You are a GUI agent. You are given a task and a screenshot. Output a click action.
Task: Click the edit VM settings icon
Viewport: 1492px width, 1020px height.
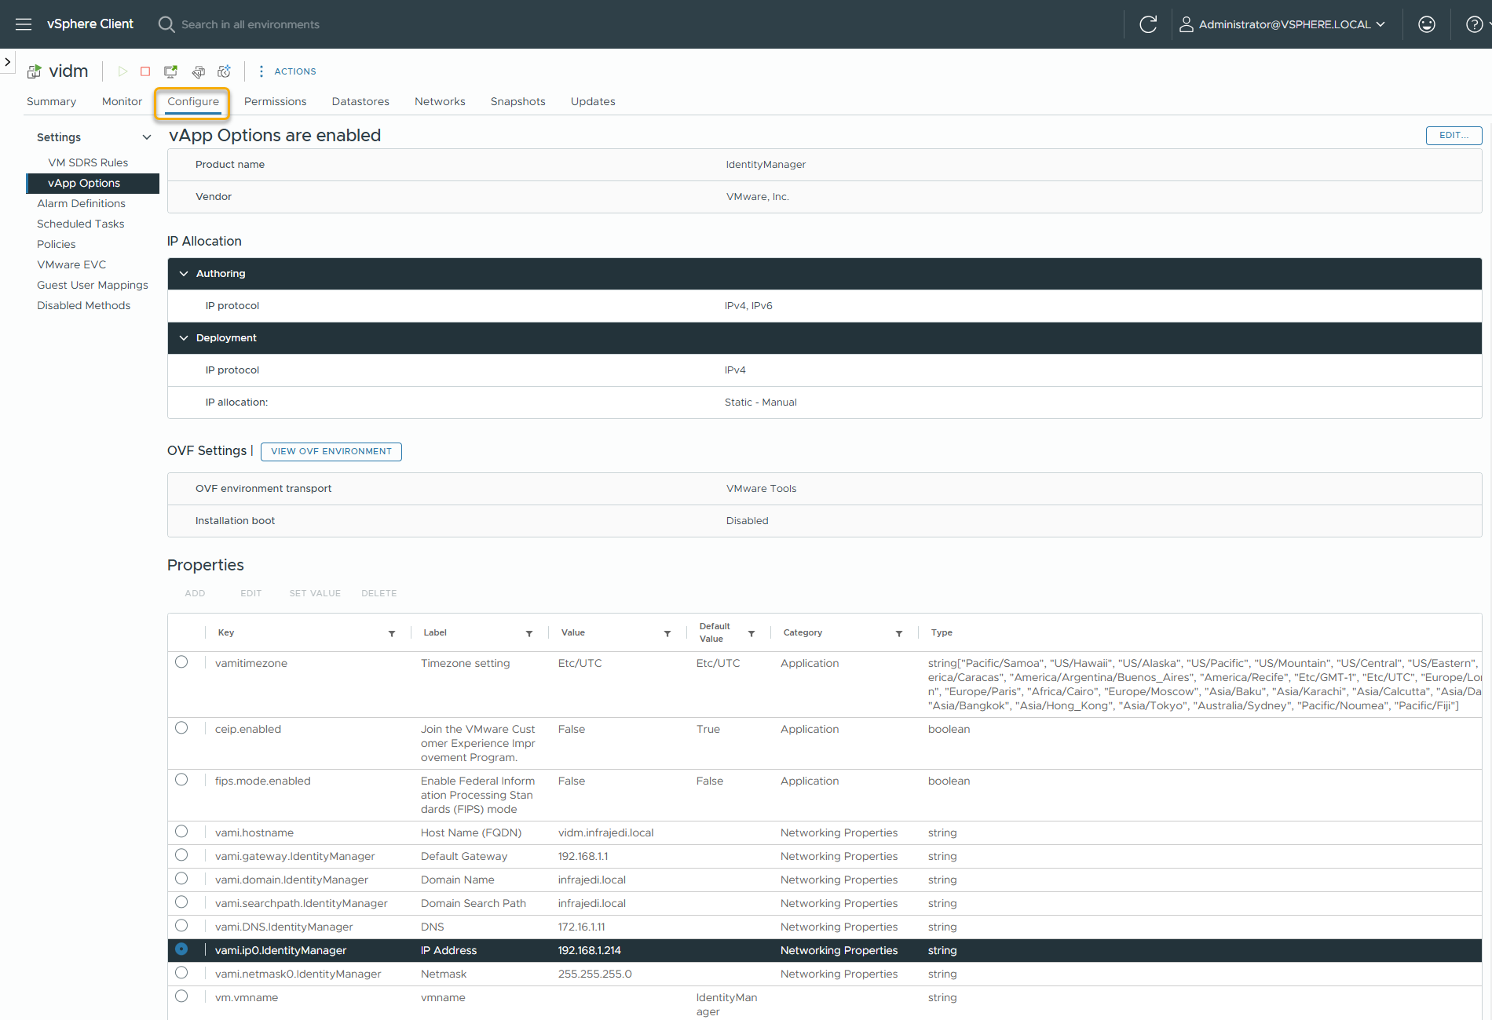point(198,71)
